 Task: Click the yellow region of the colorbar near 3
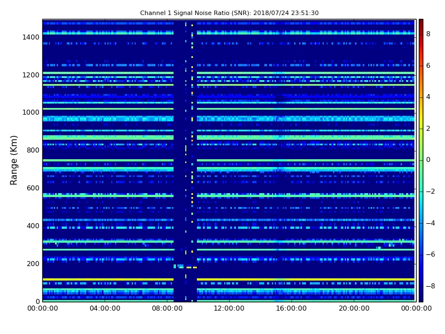tap(421, 113)
